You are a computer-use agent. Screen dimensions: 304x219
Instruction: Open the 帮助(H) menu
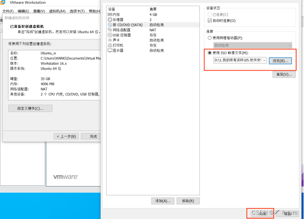[x=95, y=11]
